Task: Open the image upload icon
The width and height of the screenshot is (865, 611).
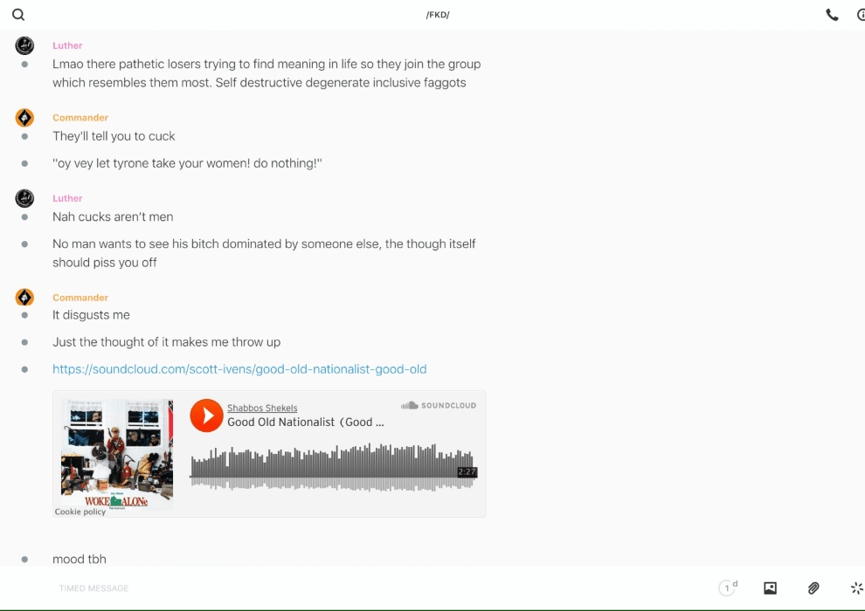Action: click(770, 588)
